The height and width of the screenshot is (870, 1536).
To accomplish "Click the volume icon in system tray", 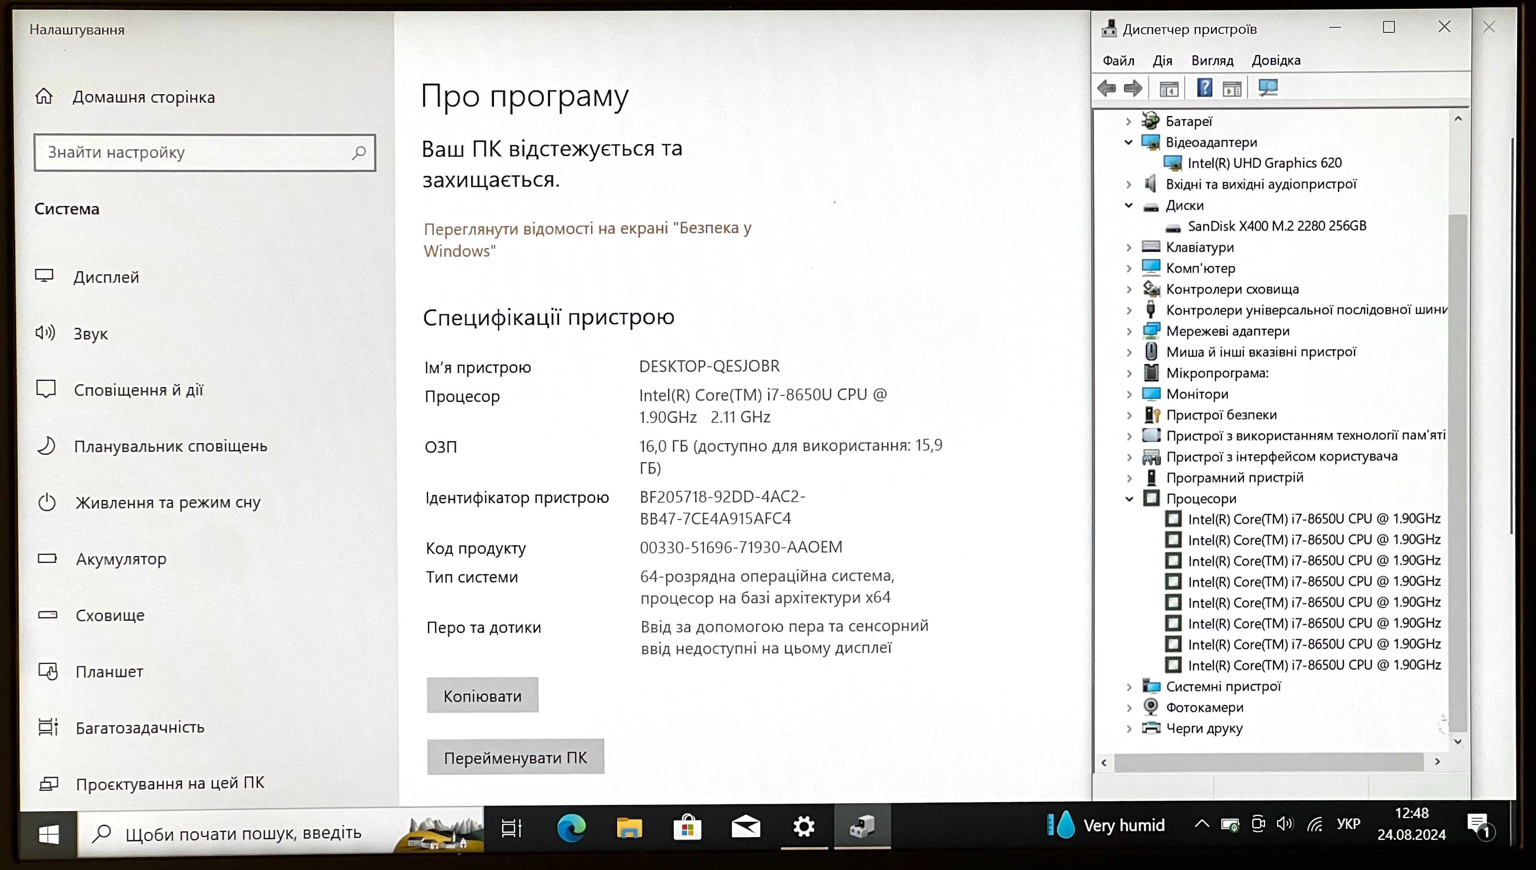I will point(1284,825).
